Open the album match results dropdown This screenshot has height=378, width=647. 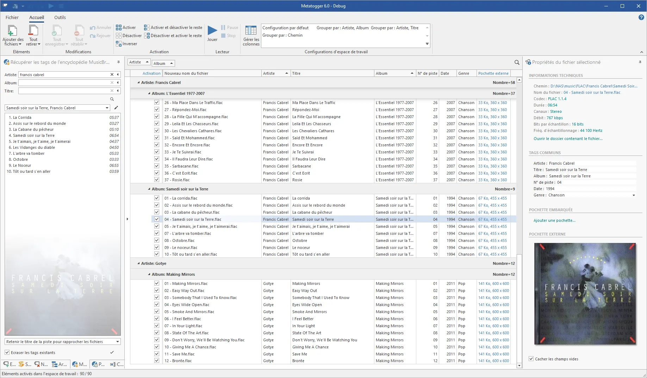tap(107, 108)
